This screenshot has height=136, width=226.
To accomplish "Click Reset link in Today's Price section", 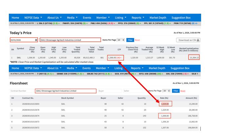I will point(137,40).
